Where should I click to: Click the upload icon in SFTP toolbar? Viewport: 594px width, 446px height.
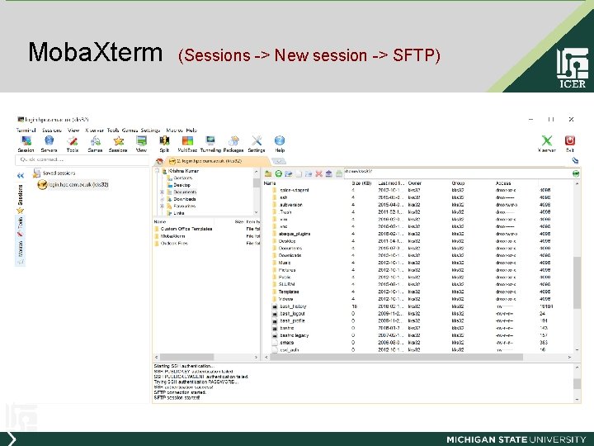(x=329, y=173)
